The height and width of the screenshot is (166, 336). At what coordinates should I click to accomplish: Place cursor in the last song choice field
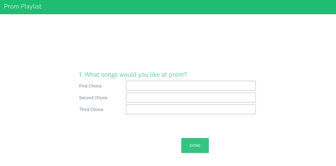(x=191, y=109)
